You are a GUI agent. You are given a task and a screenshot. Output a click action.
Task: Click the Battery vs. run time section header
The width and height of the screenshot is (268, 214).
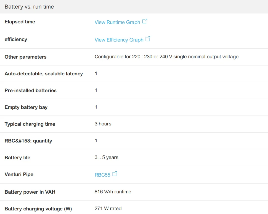pos(29,7)
